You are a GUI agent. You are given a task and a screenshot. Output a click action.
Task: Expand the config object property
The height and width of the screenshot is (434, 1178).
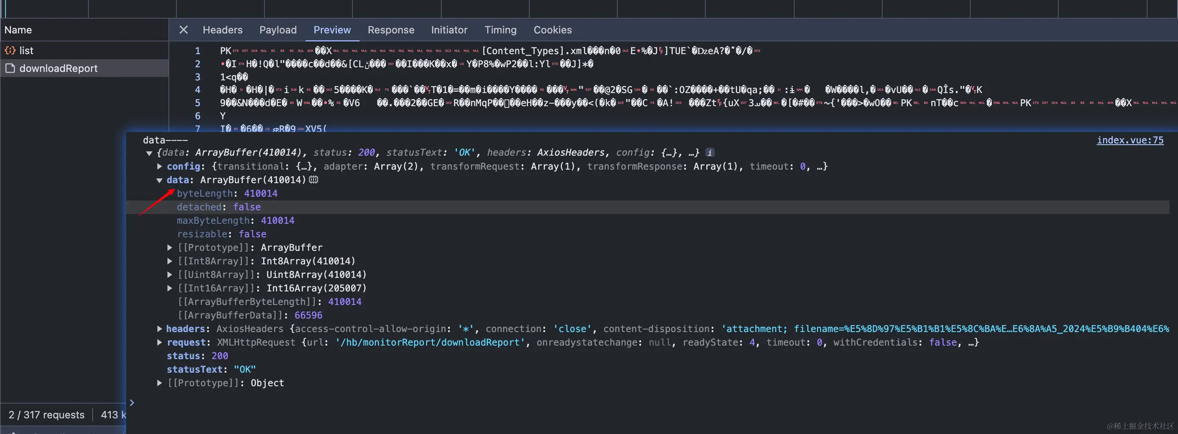click(x=160, y=167)
